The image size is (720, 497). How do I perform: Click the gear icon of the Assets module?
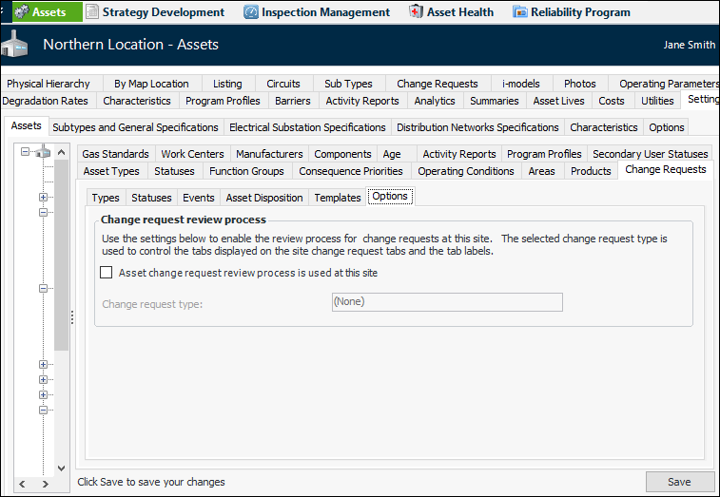coord(21,12)
